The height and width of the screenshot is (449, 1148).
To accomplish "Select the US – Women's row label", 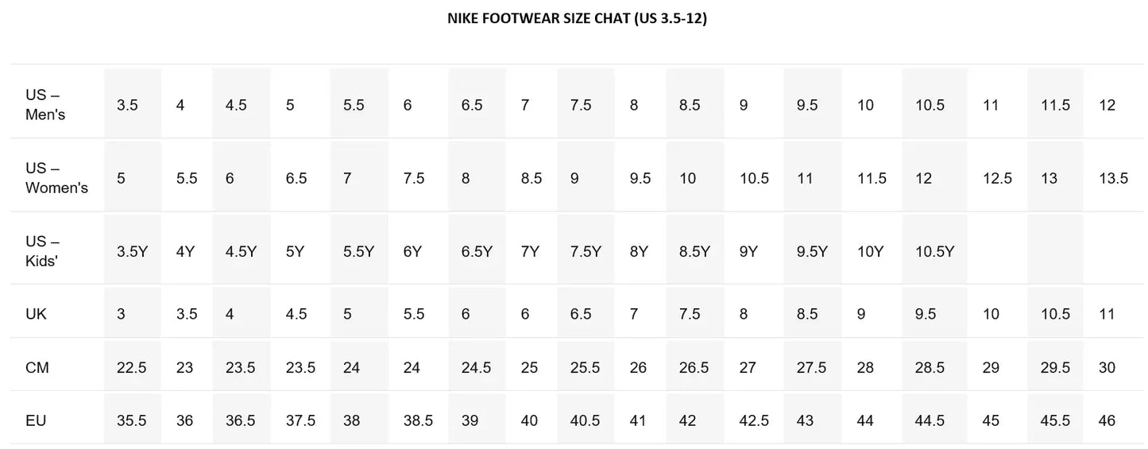I will [x=56, y=178].
